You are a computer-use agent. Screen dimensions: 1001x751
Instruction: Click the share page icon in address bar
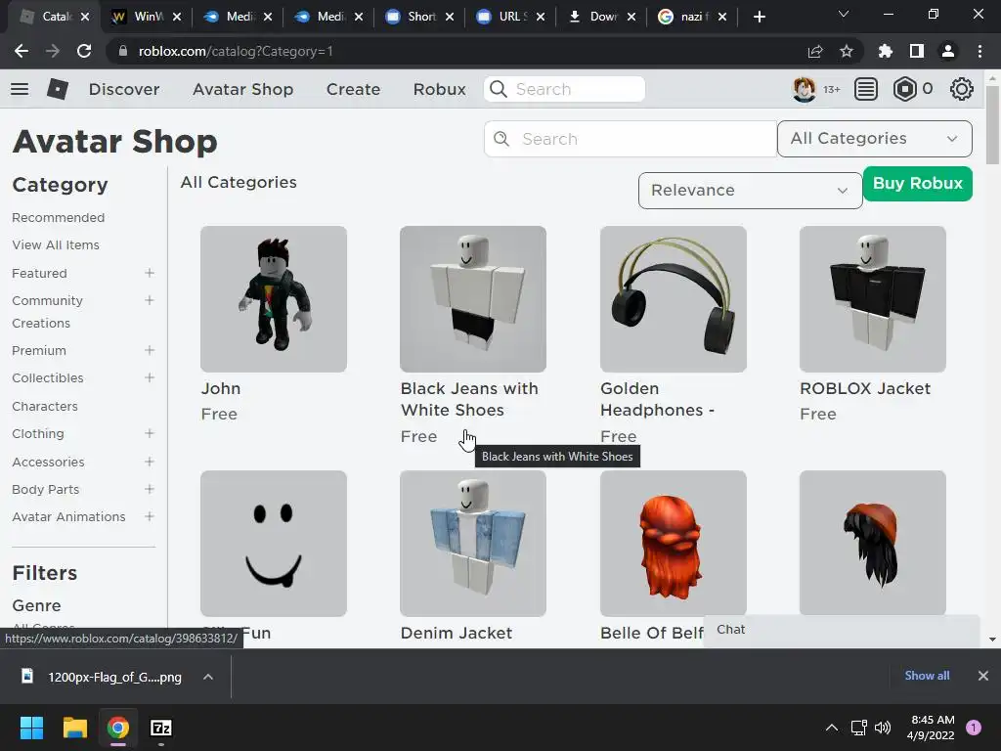pyautogui.click(x=815, y=51)
